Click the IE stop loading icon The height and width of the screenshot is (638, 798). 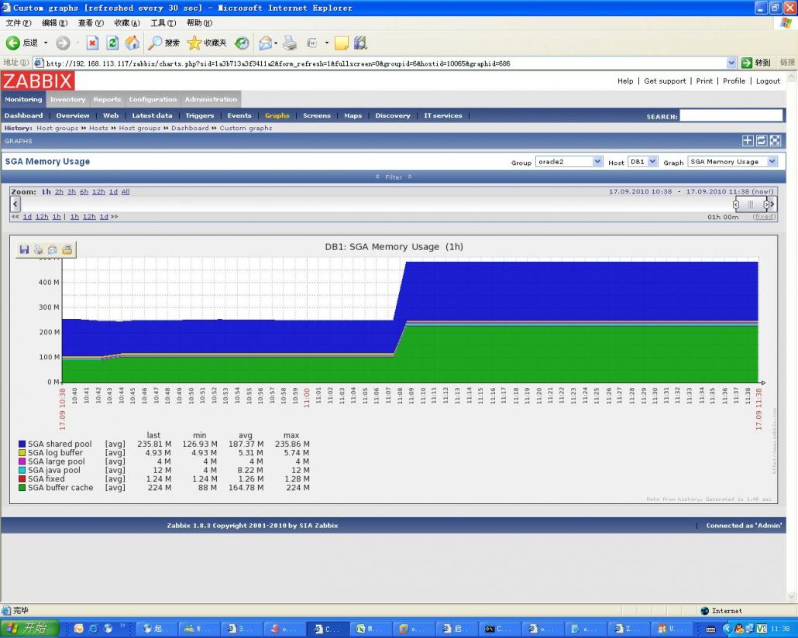tap(92, 43)
